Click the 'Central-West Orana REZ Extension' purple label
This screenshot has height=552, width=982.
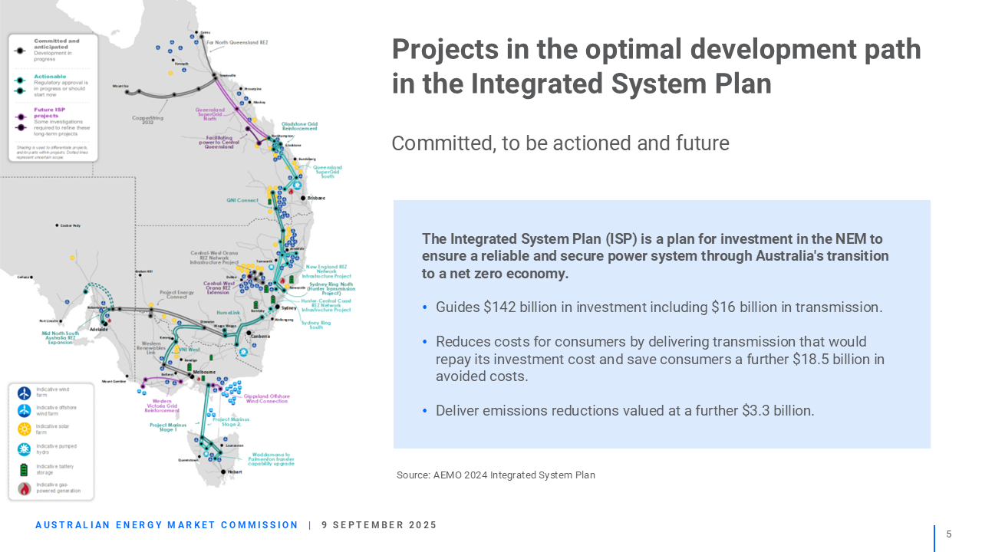click(x=219, y=287)
